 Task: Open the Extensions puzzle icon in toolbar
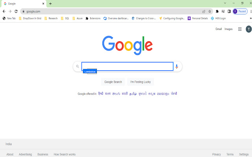tap(217, 11)
